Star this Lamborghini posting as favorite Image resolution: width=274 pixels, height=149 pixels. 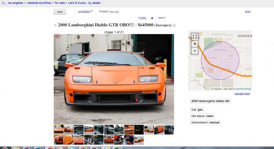pyautogui.click(x=55, y=25)
